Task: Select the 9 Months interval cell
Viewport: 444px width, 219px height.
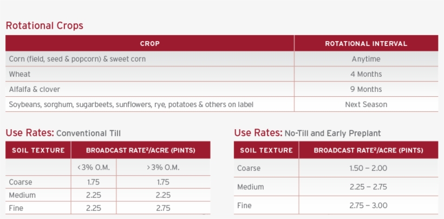Action: 366,89
